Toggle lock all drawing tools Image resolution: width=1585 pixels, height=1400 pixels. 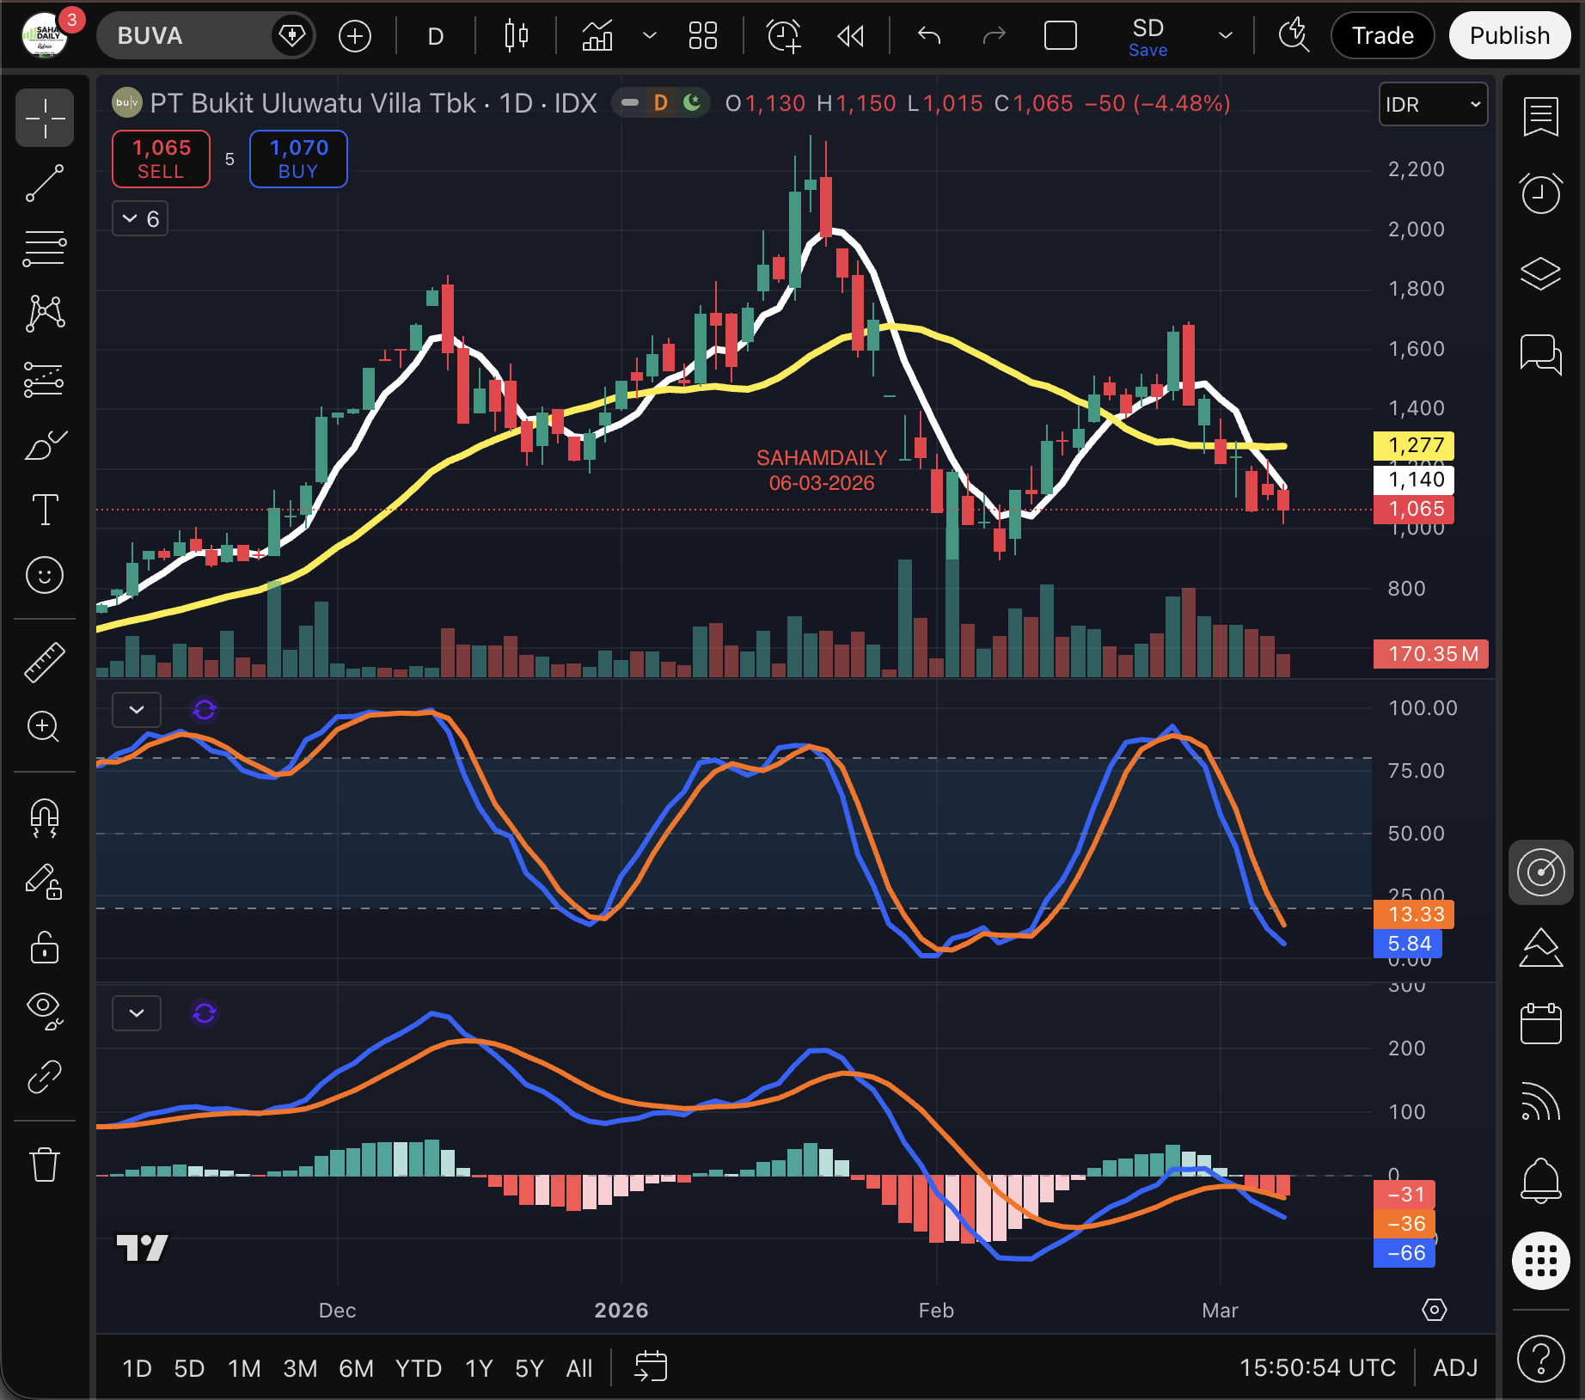(45, 948)
